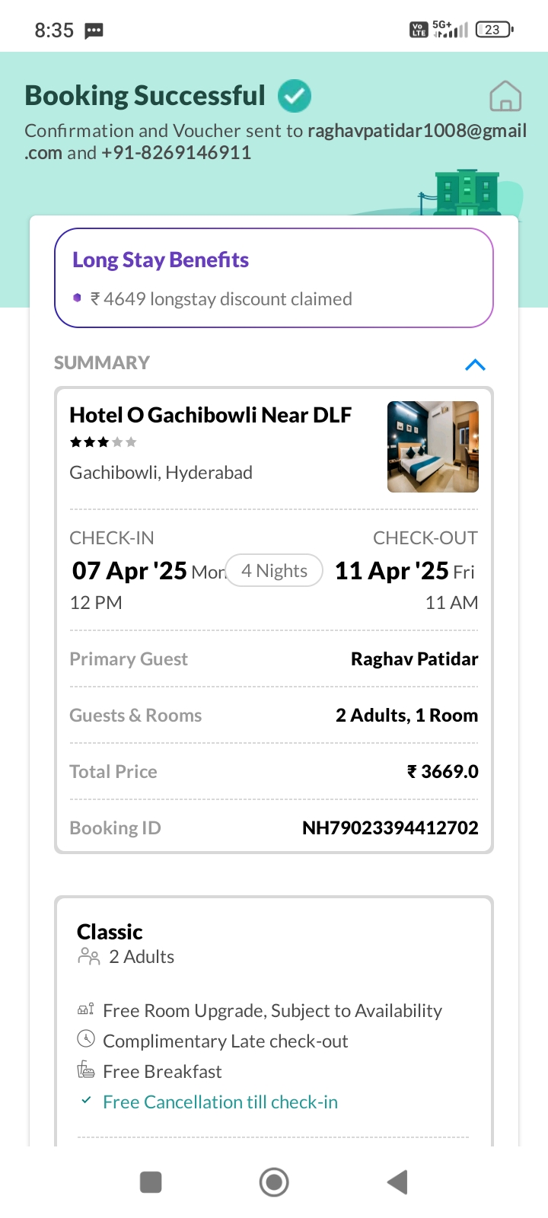Screen dimensions: 548x1218
Task: Tap the Classic room type heading
Action: coord(110,932)
